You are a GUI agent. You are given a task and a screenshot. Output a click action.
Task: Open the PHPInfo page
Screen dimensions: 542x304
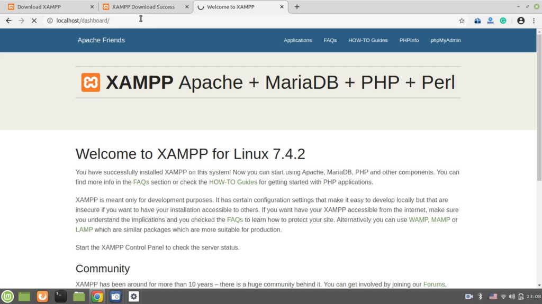point(409,40)
